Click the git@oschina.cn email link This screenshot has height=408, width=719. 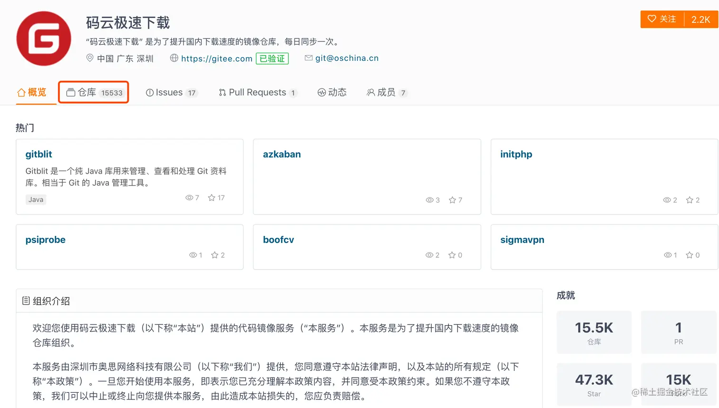(x=347, y=58)
